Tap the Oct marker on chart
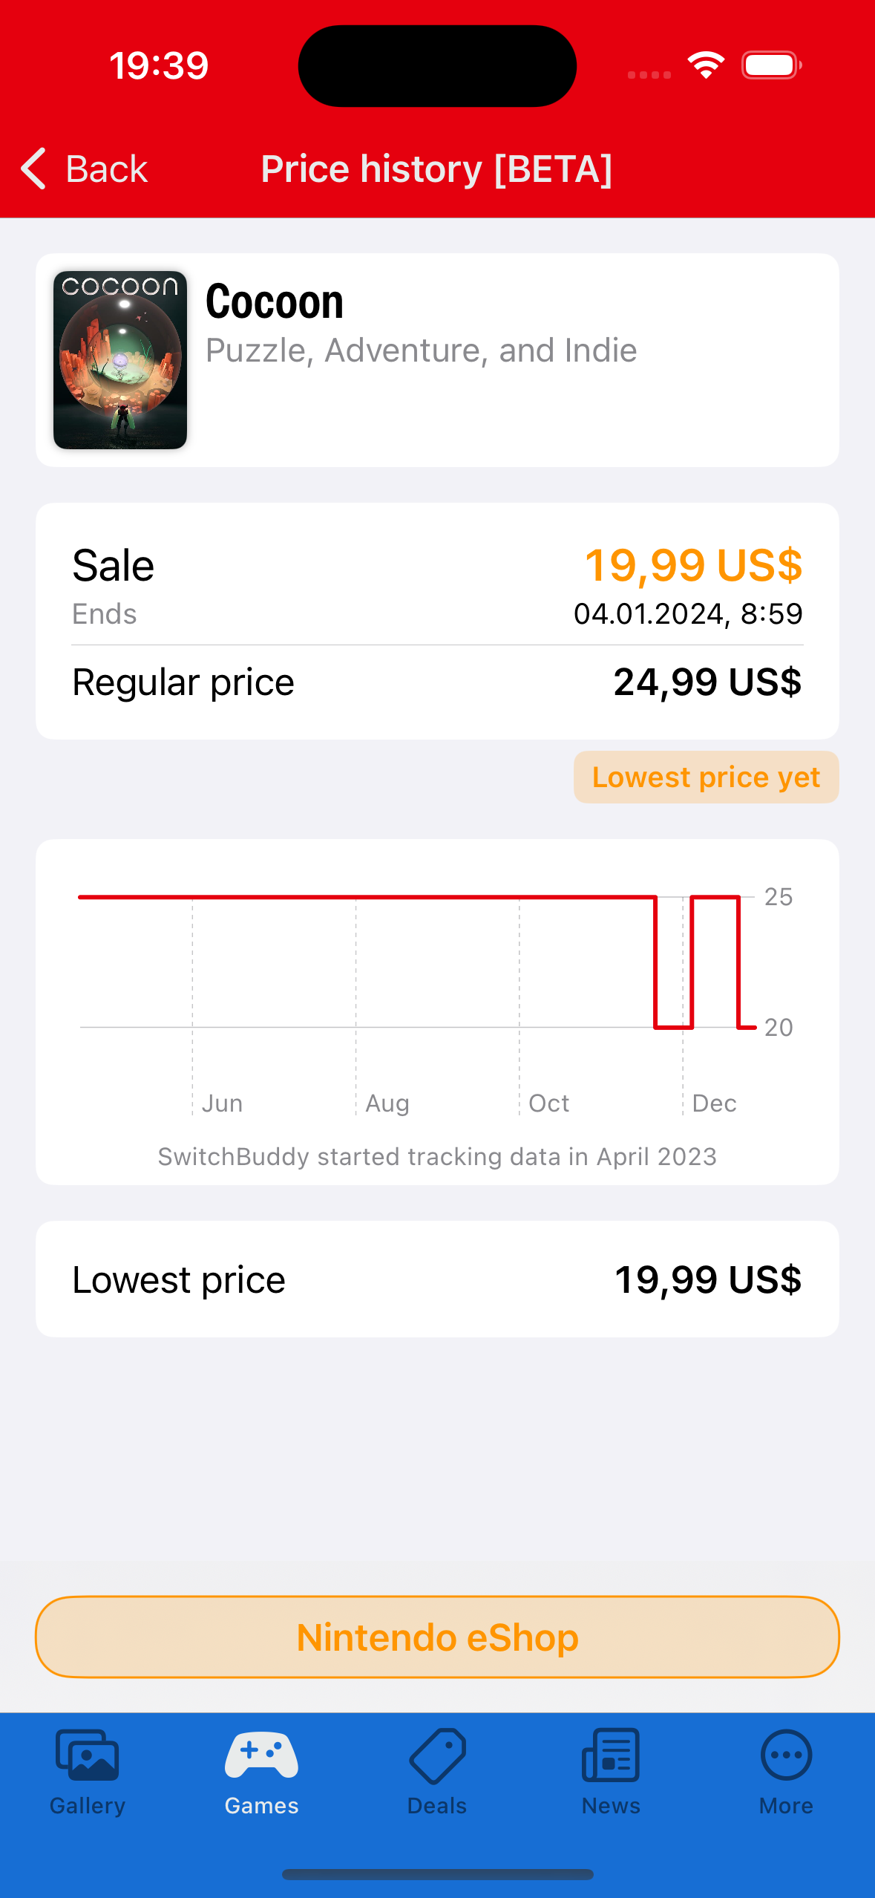This screenshot has width=875, height=1898. [x=548, y=1103]
